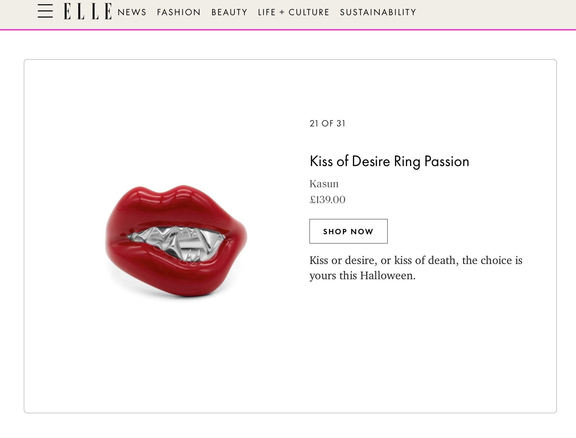Click the 21 of 31 slide counter
The image size is (576, 438).
click(327, 123)
